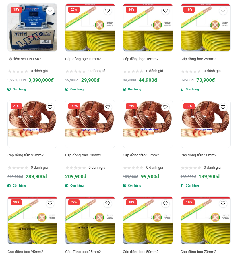Click the LPI lightning counter product image
Image resolution: width=242 pixels, height=253 pixels.
tap(32, 28)
